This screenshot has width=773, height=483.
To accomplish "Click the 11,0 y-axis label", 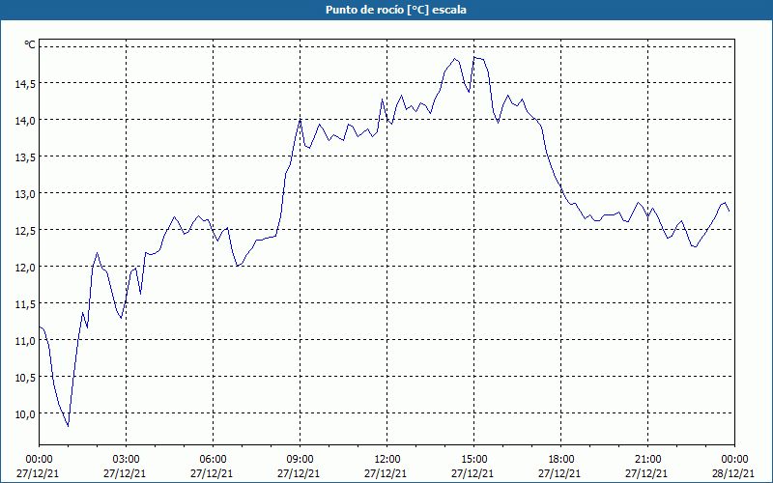I will pyautogui.click(x=25, y=341).
